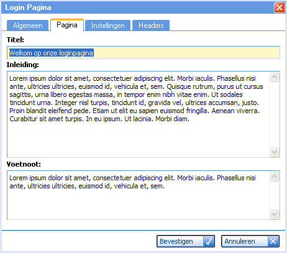Switch to the Algemeen tab

(27, 25)
